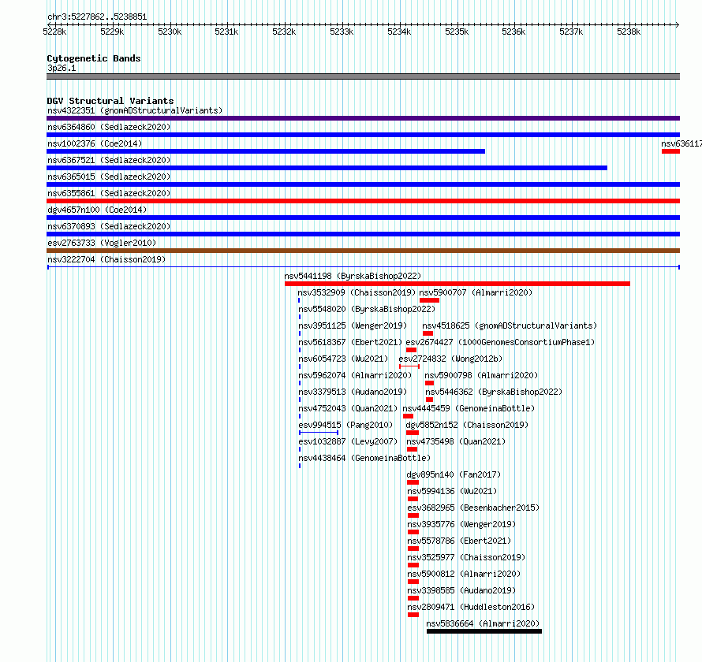Viewport: 702px width, 662px height.
Task: Select nsv5578786 (Ebert2021) label
Action: point(459,541)
